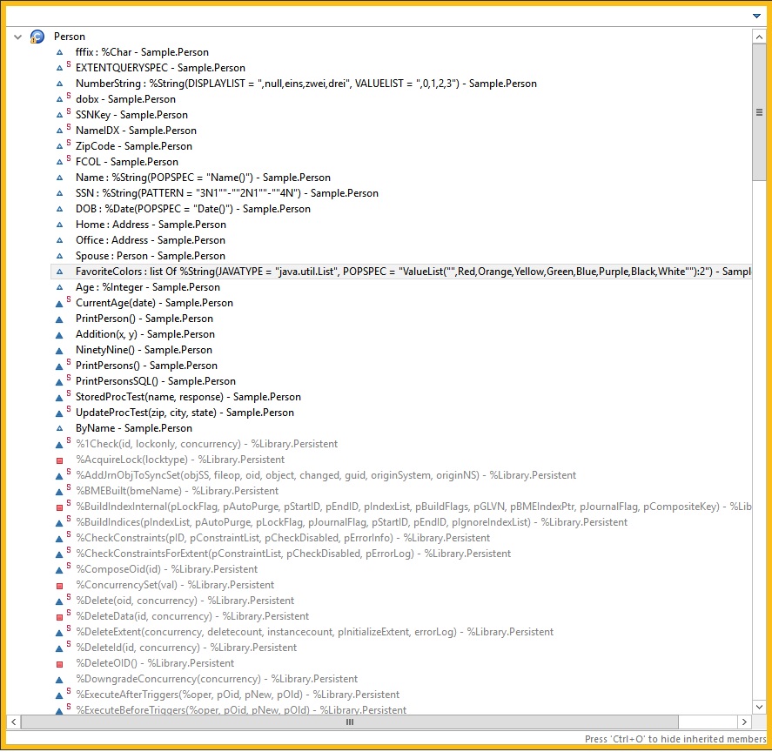Image resolution: width=772 pixels, height=752 pixels.
Task: Select dobx - Sample.Person
Action: coord(125,99)
